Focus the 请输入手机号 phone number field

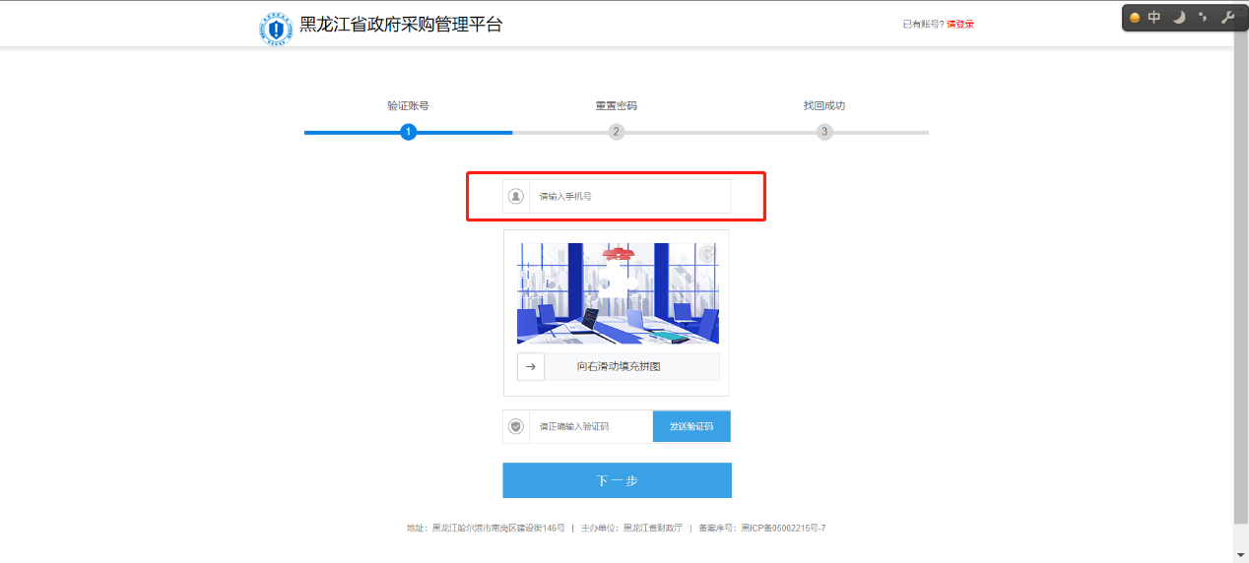point(629,196)
